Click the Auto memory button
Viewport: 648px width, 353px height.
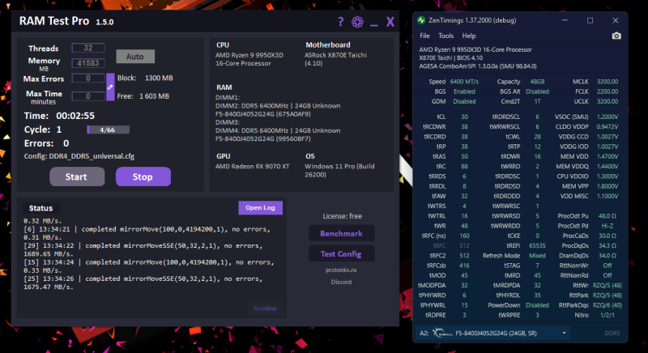[135, 57]
